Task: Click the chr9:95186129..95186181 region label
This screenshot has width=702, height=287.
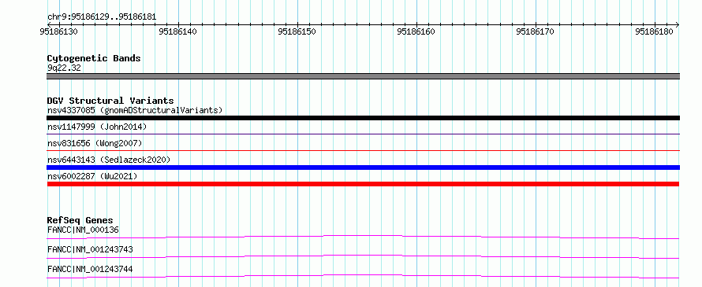Action: [102, 17]
